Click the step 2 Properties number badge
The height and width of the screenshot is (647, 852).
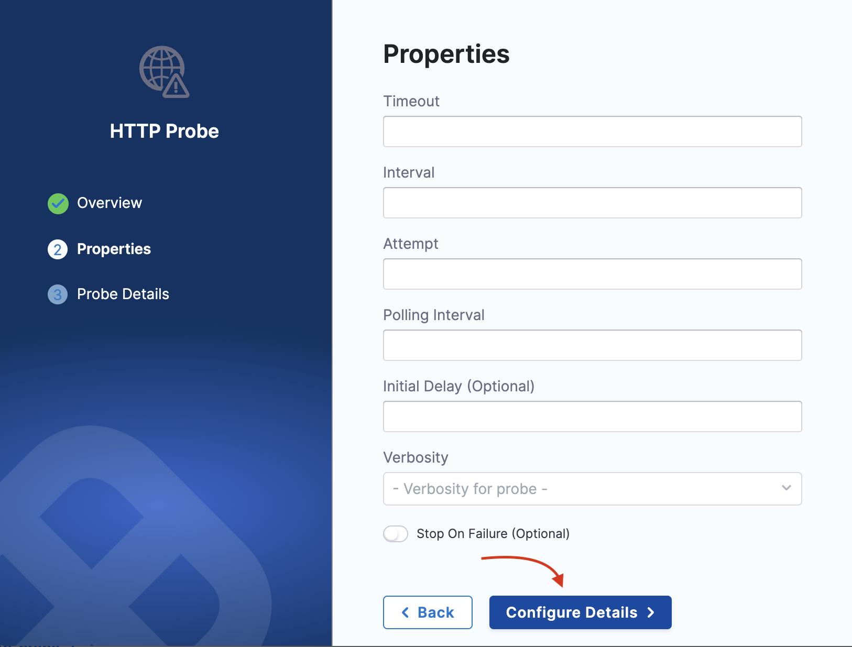[58, 249]
